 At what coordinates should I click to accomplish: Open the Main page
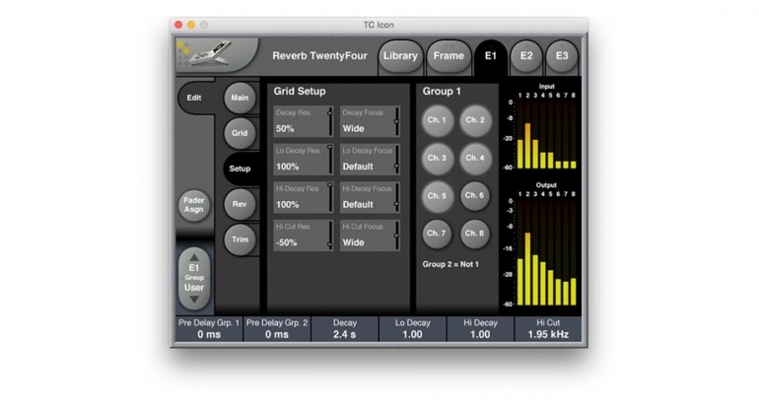240,98
